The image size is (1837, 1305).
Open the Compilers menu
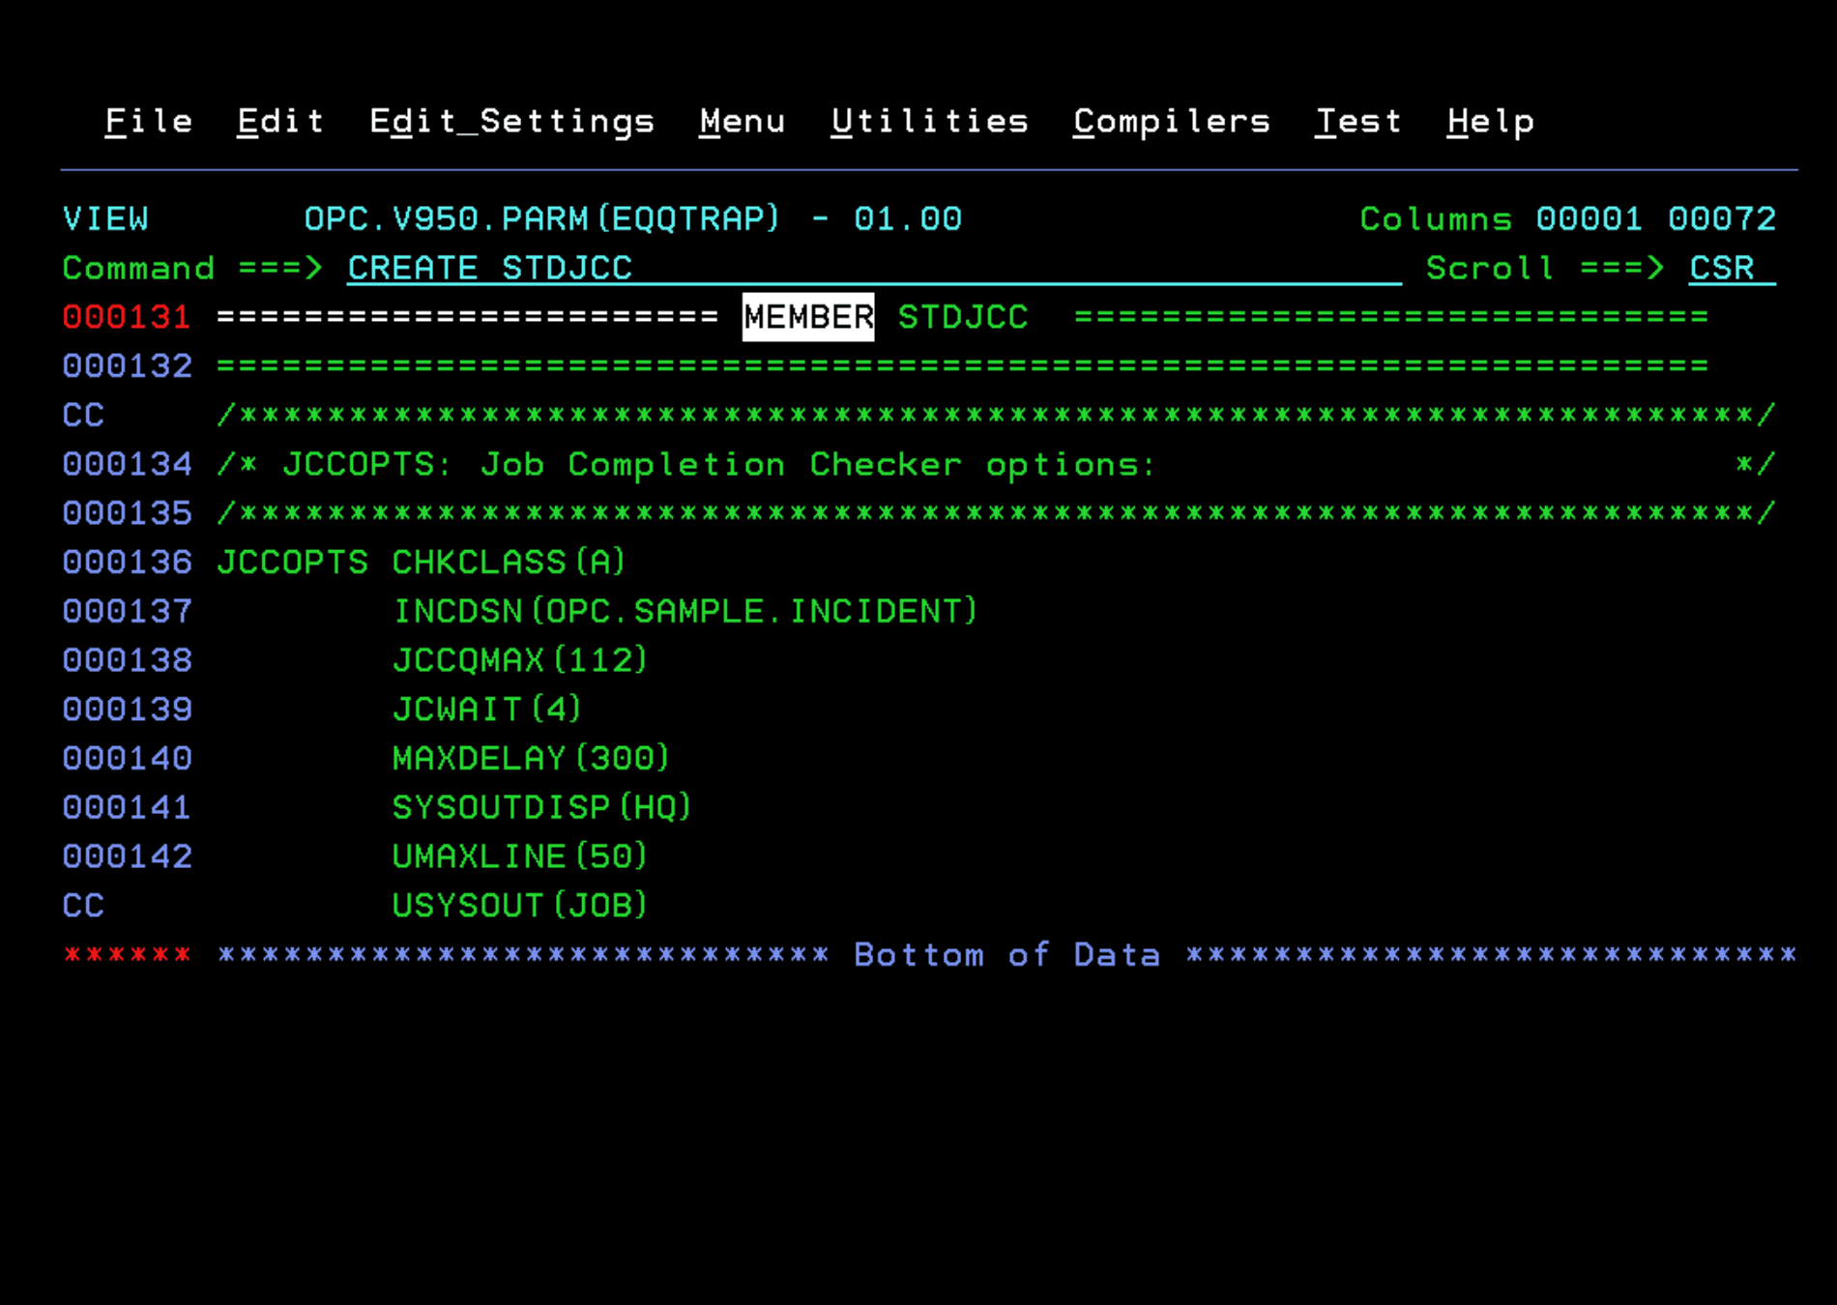[1171, 120]
